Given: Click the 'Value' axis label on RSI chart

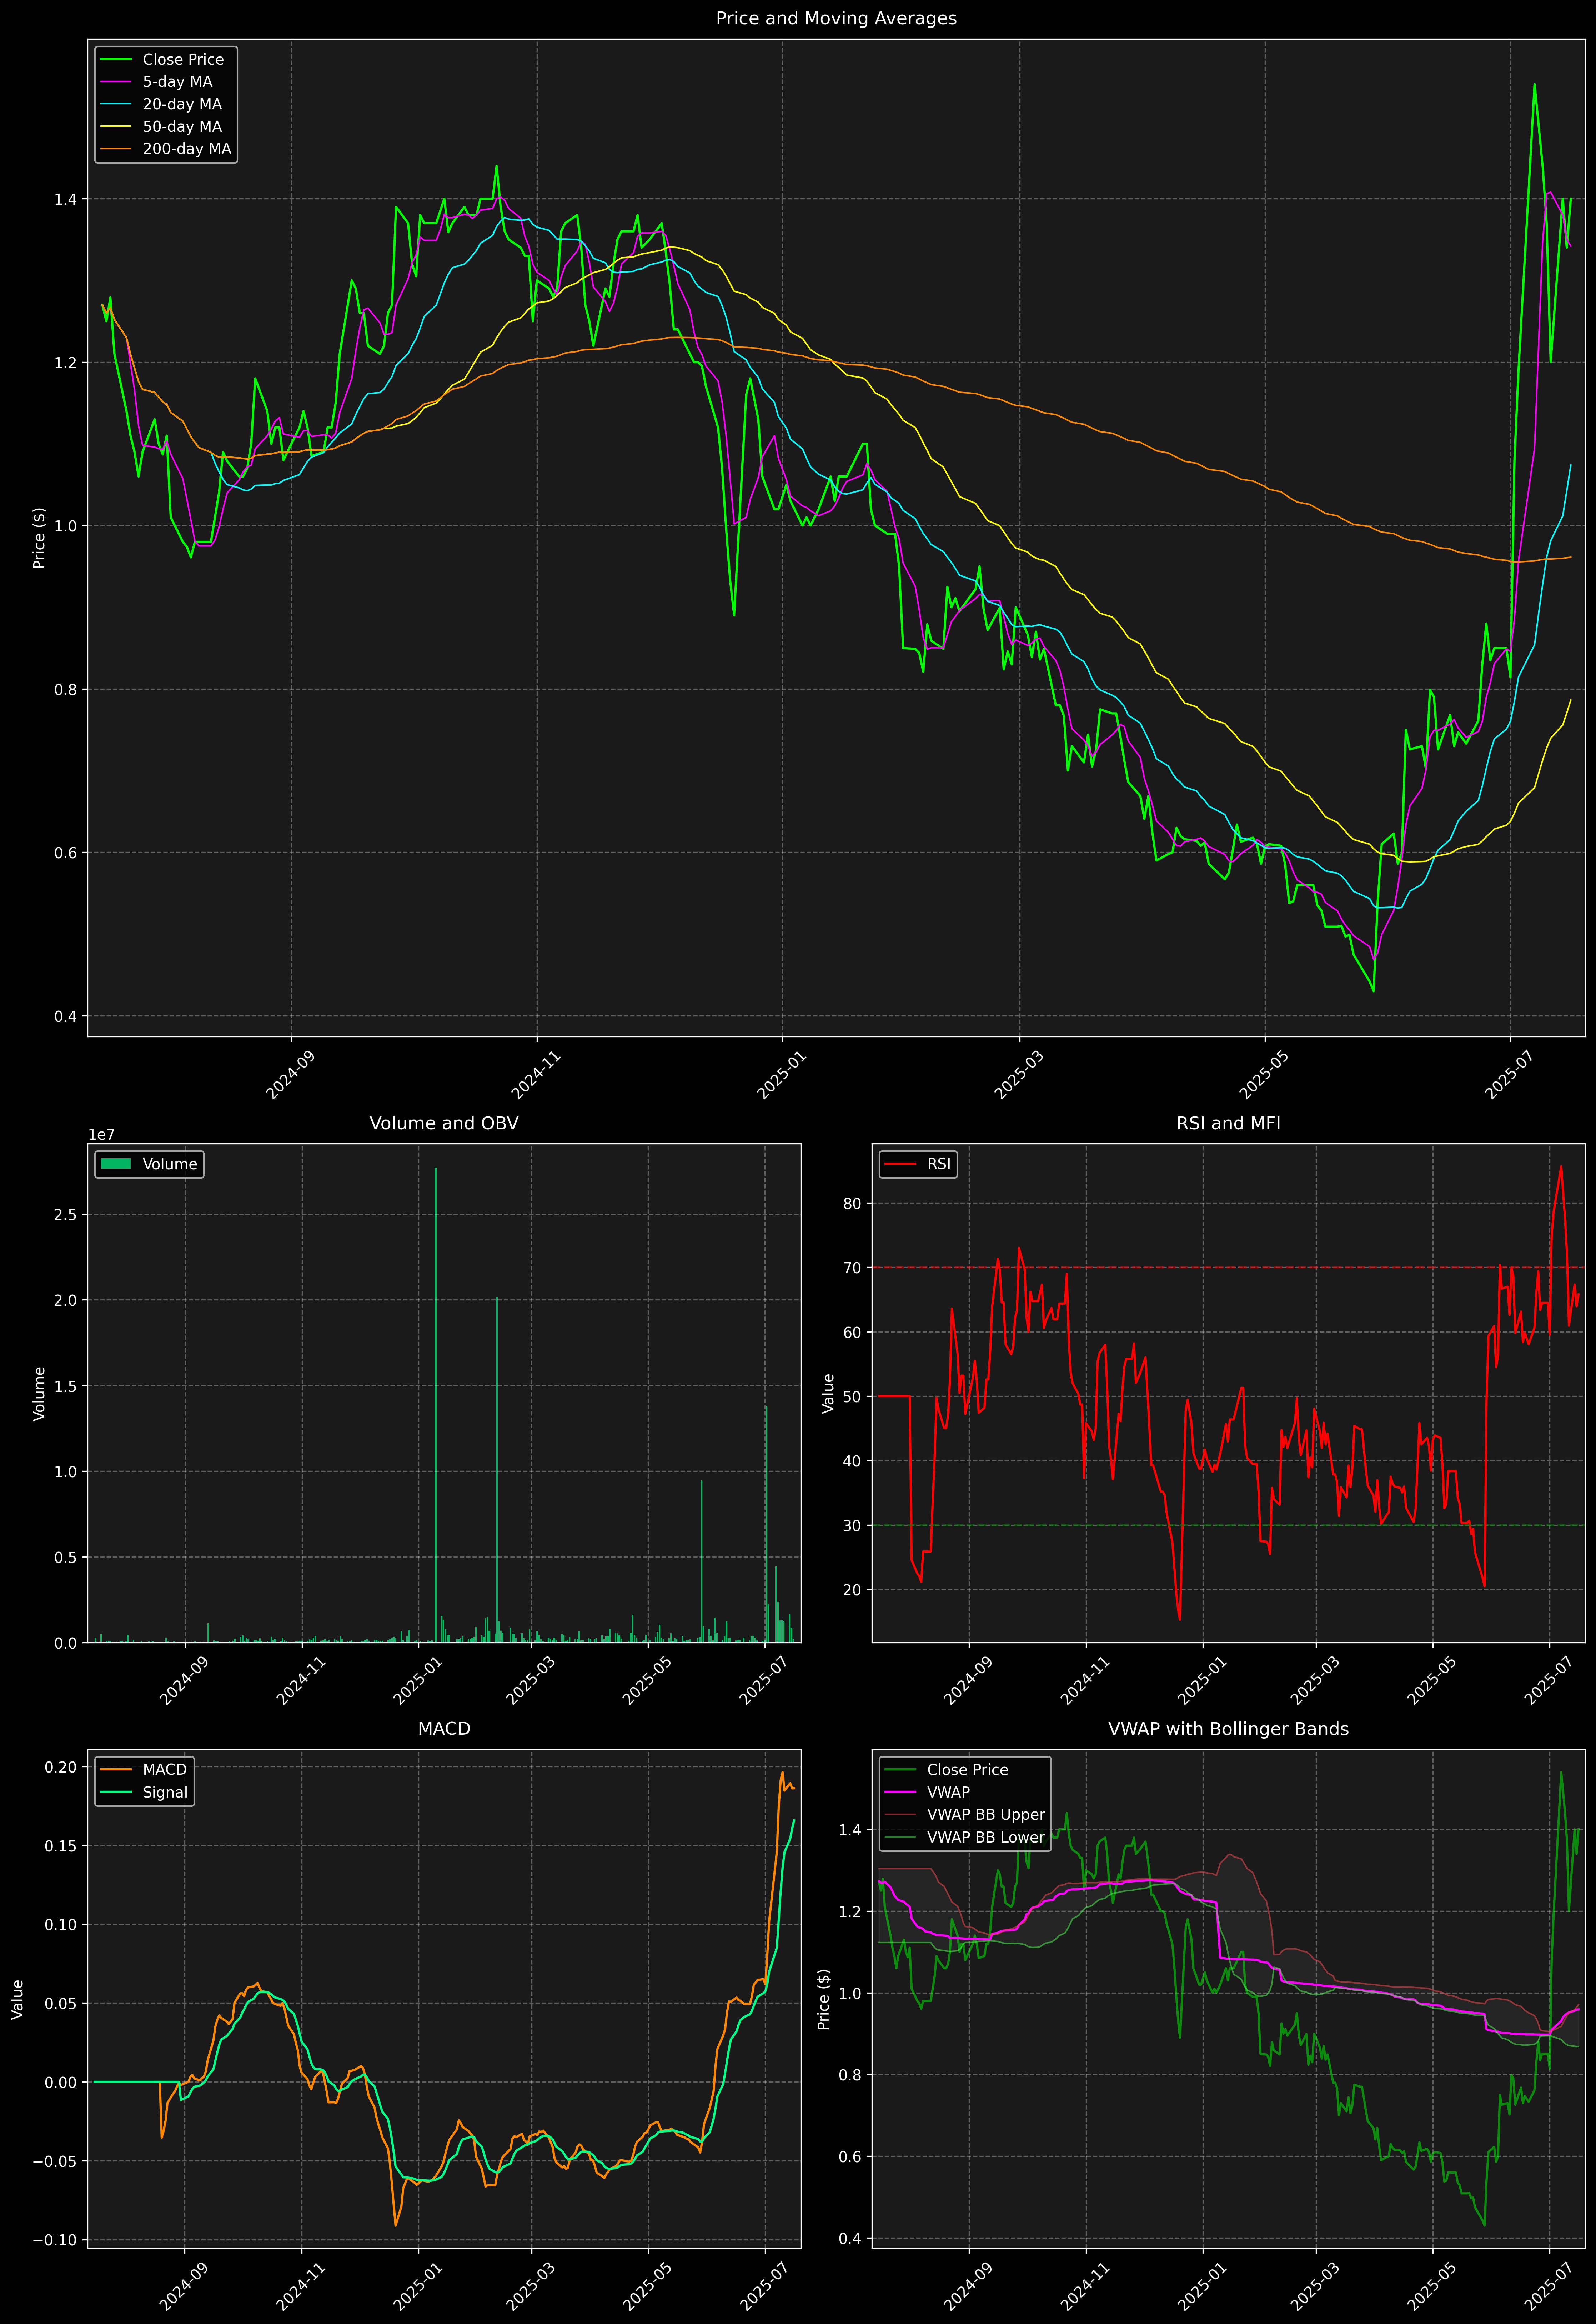Looking at the screenshot, I should (828, 1393).
